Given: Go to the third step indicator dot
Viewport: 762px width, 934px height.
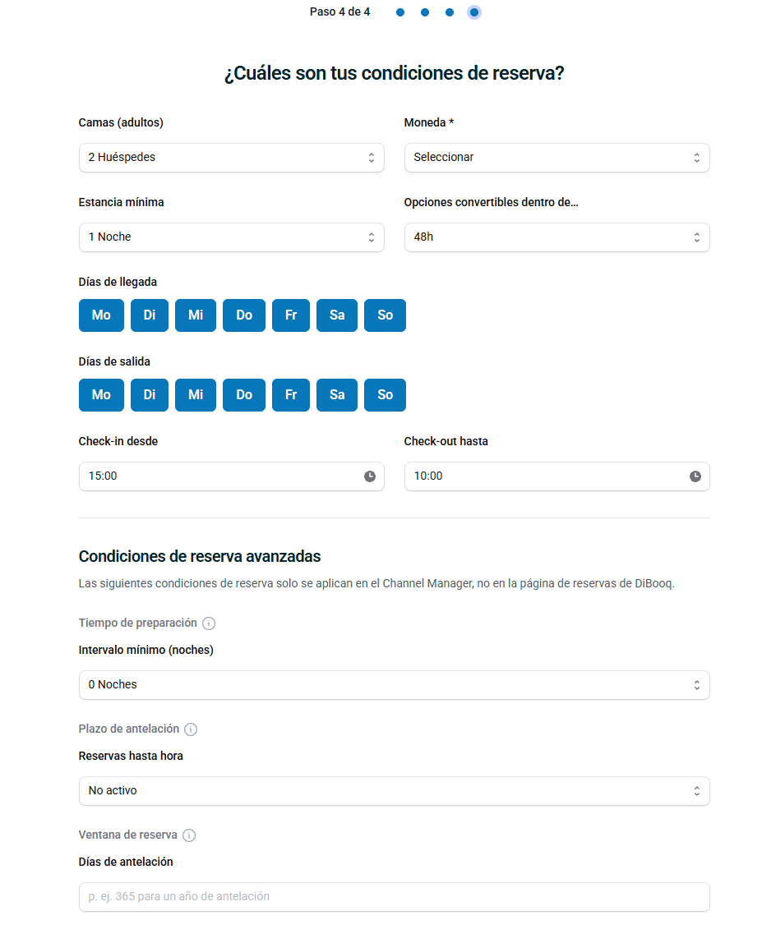Looking at the screenshot, I should click(x=450, y=12).
